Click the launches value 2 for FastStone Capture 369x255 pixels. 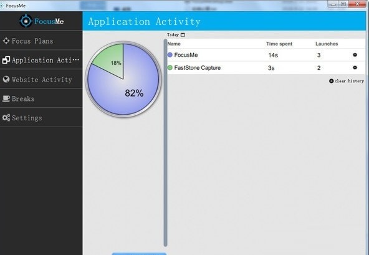click(x=319, y=68)
